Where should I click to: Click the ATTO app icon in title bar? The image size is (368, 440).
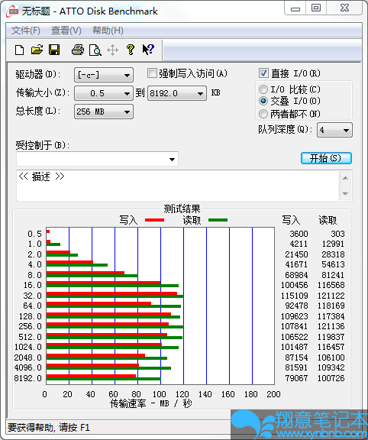13,11
